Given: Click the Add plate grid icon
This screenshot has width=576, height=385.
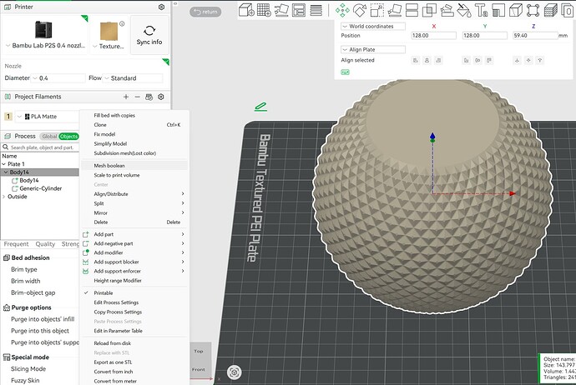Looking at the screenshot, I should (x=264, y=10).
